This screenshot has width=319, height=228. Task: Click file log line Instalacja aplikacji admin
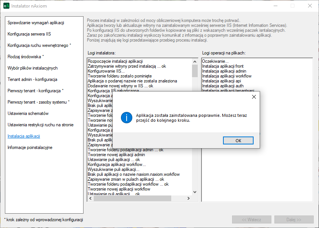pyautogui.click(x=224, y=71)
